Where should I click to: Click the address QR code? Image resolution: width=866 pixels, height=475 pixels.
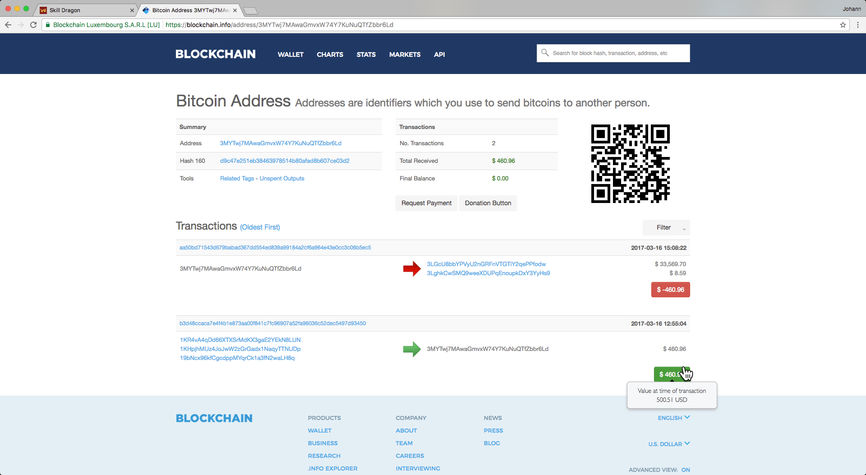point(630,164)
